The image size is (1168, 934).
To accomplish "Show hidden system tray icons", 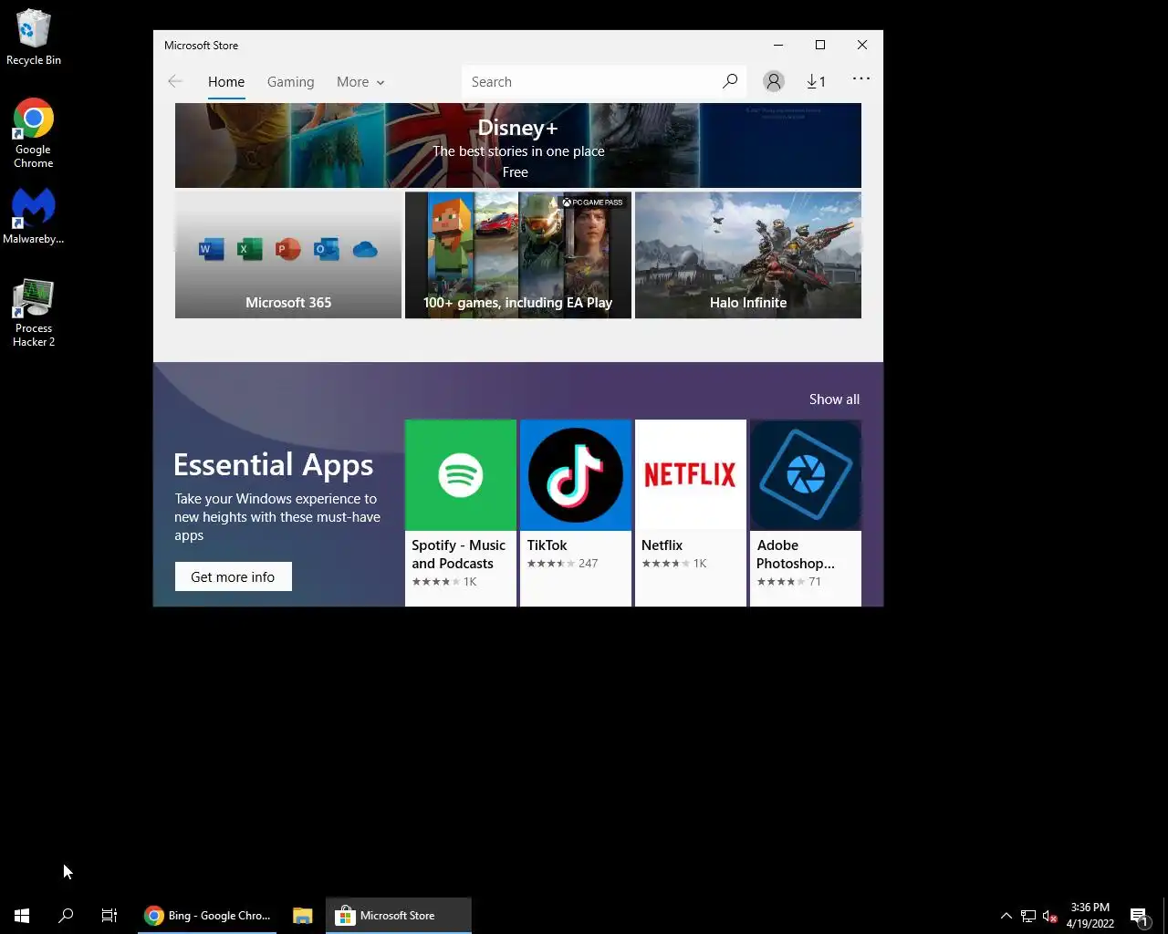I will pyautogui.click(x=1006, y=916).
